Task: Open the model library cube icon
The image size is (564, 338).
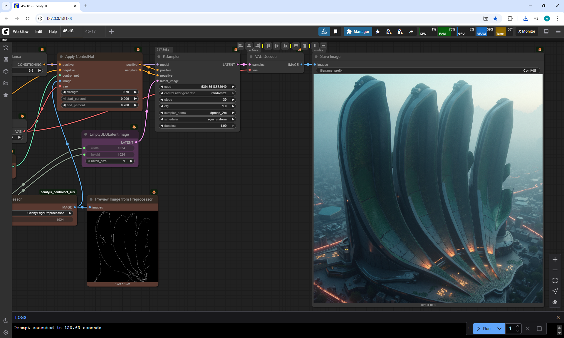Action: (6, 71)
